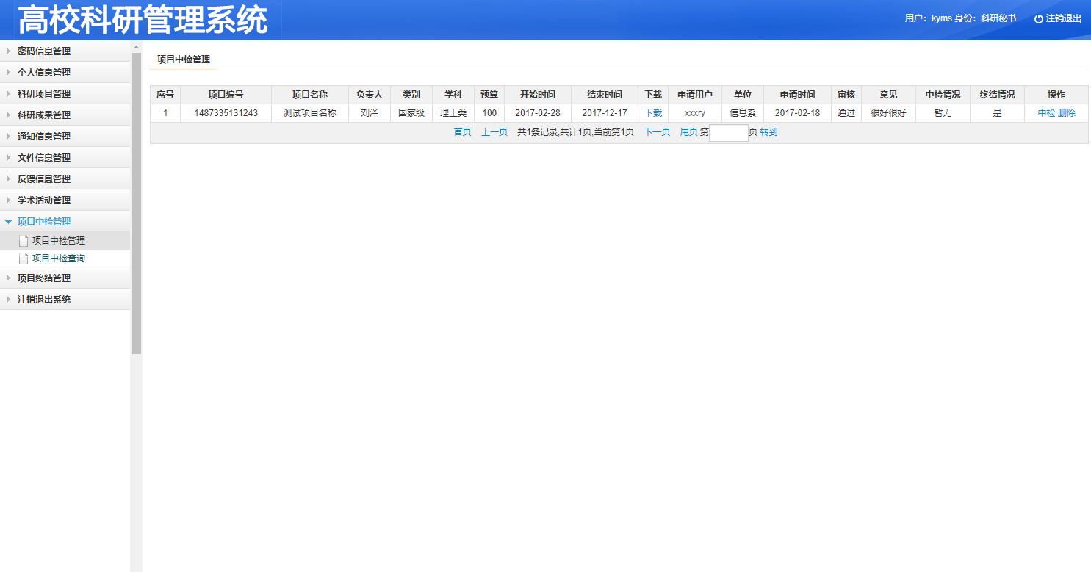This screenshot has width=1091, height=572.
Task: Click the applicant user cell xxxry
Action: click(x=695, y=113)
